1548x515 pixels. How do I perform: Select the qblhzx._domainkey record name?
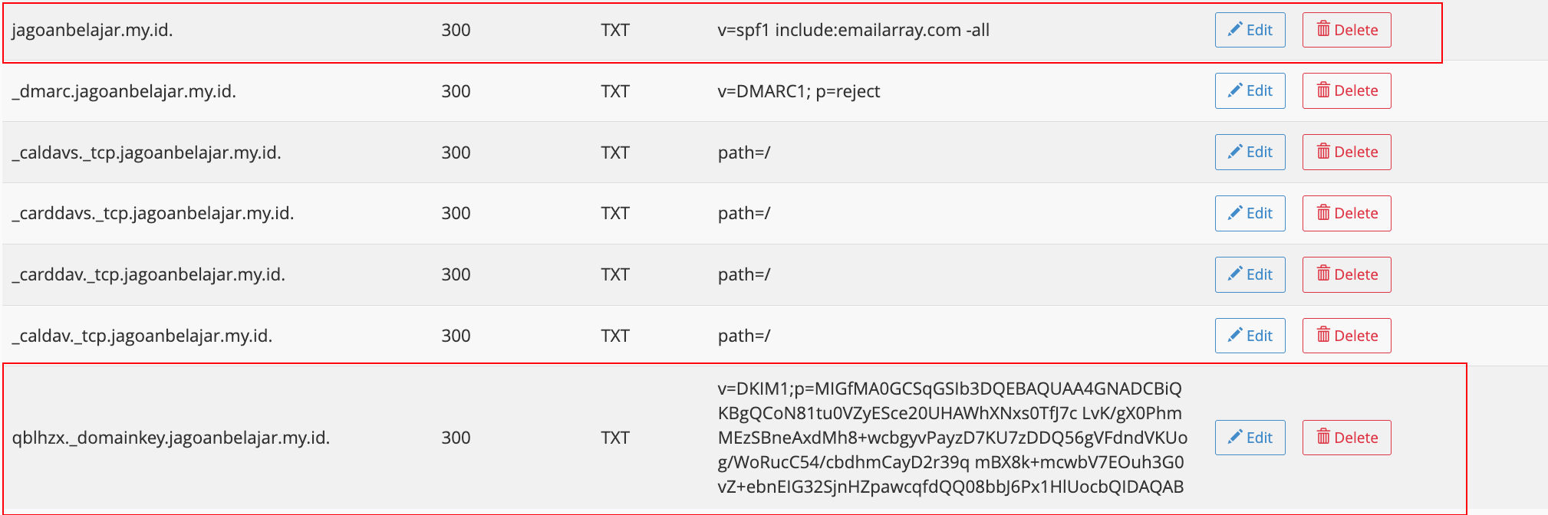tap(170, 438)
